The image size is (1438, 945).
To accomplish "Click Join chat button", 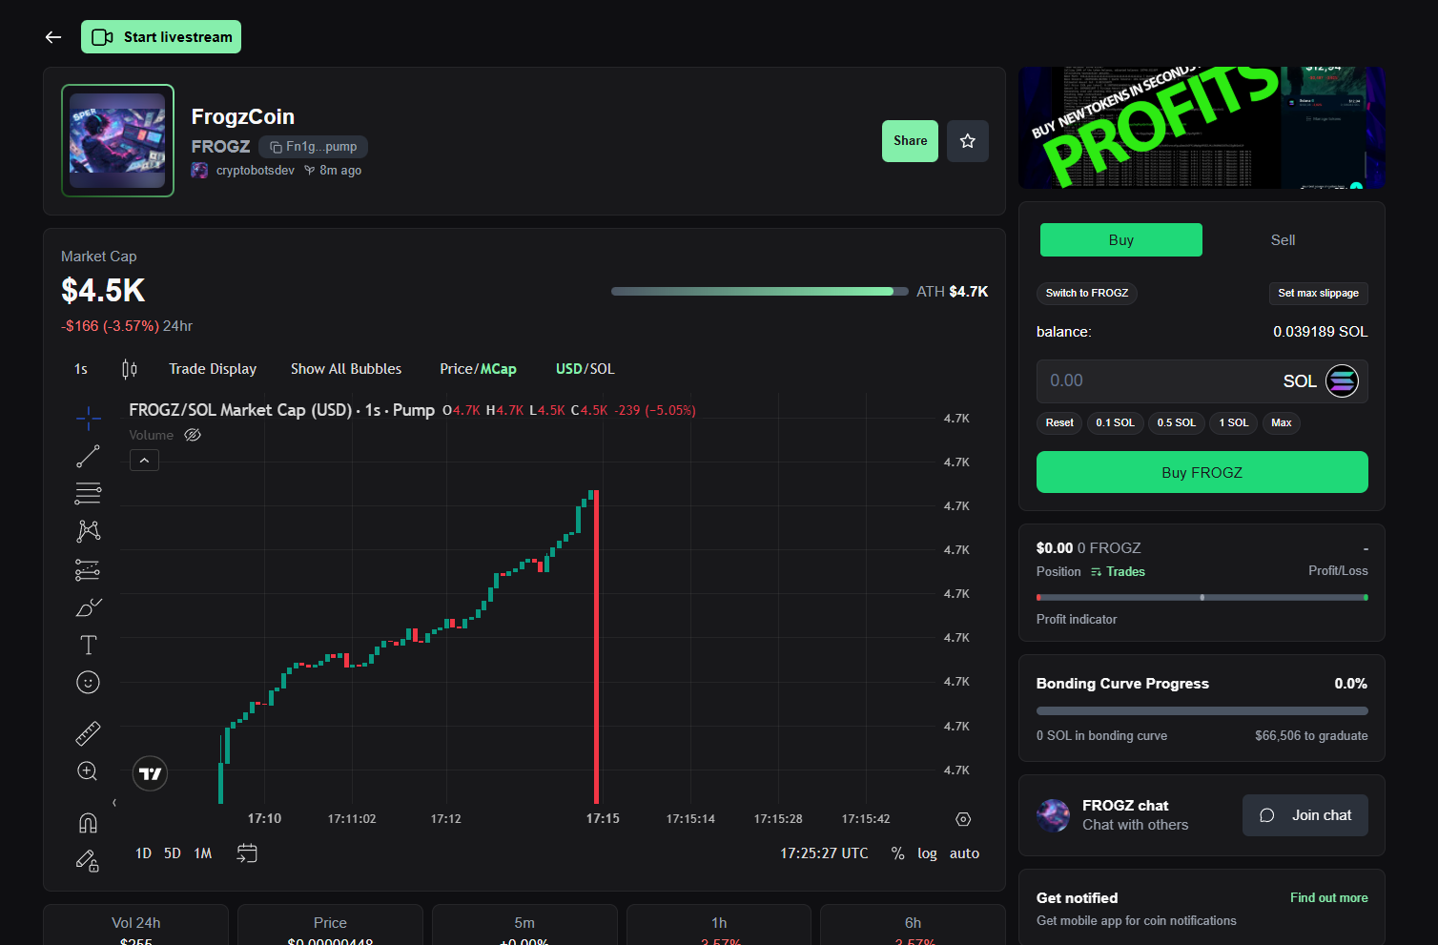I will point(1304,815).
